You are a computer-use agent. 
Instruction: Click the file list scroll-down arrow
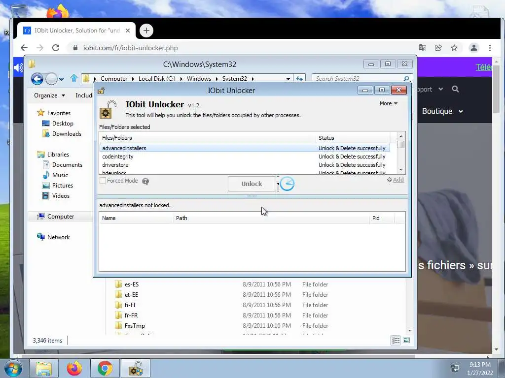point(401,170)
